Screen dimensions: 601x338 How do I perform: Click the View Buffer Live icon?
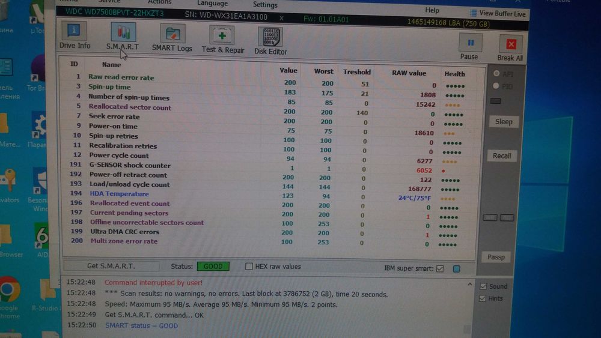tap(474, 13)
